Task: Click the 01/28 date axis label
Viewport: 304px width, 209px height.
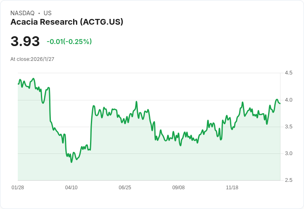Action: (x=18, y=188)
